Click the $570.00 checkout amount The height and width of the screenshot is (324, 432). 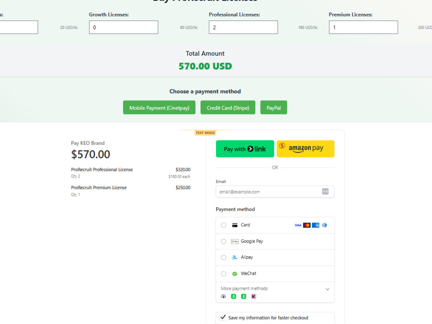click(x=91, y=154)
